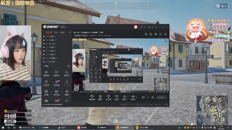The image size is (232, 130).
Task: Expand speaker options arrow
Action: [136, 97]
